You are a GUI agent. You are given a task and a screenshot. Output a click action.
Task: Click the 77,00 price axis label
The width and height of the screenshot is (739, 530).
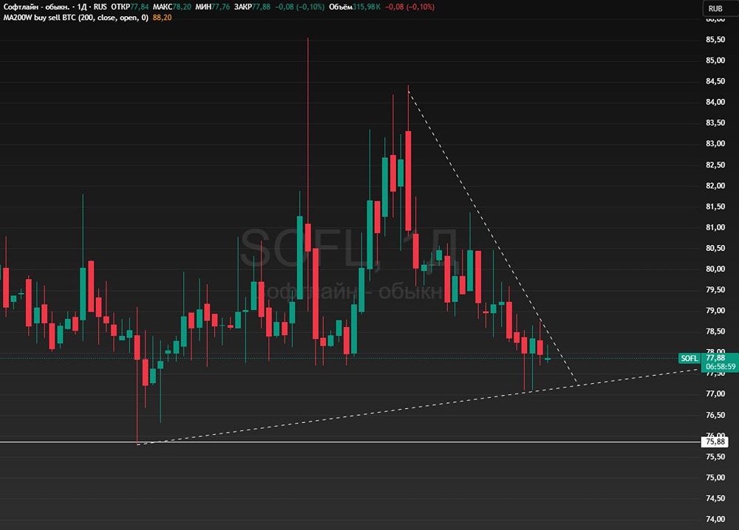(x=715, y=394)
